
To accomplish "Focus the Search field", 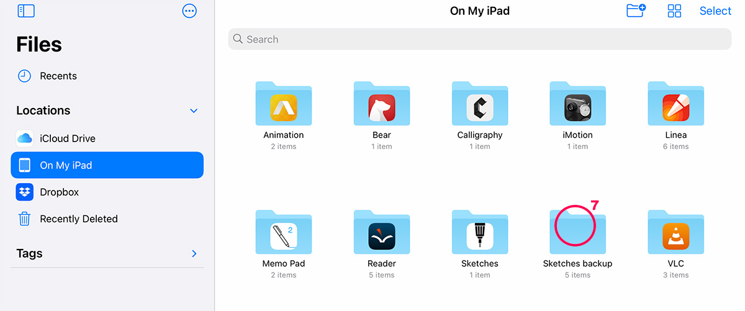I will pos(479,39).
